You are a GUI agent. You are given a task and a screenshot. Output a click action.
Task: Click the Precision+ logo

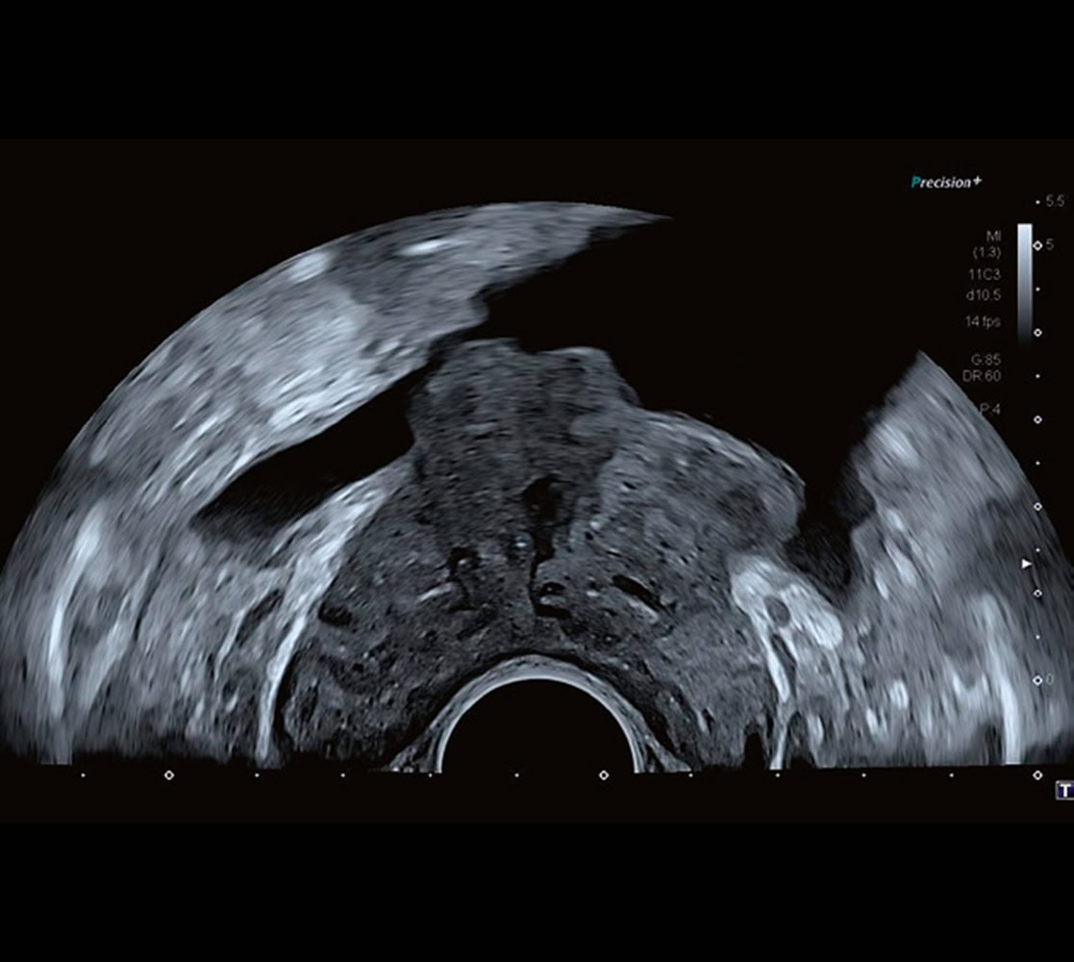tap(946, 182)
